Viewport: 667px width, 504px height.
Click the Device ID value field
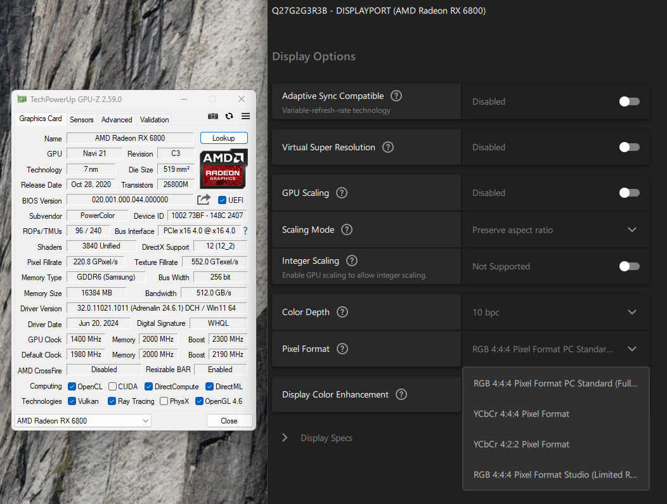pos(207,215)
